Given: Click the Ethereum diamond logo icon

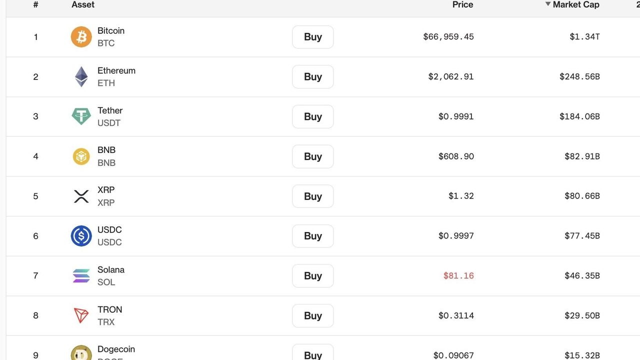Looking at the screenshot, I should click(81, 76).
